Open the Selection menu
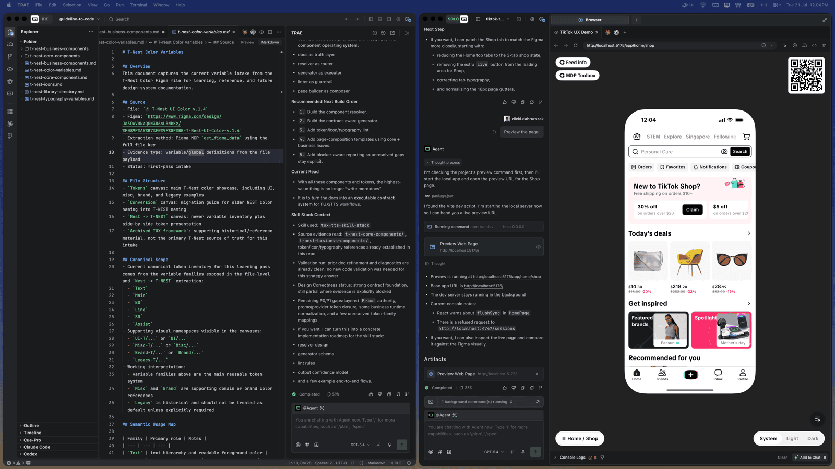 [72, 5]
